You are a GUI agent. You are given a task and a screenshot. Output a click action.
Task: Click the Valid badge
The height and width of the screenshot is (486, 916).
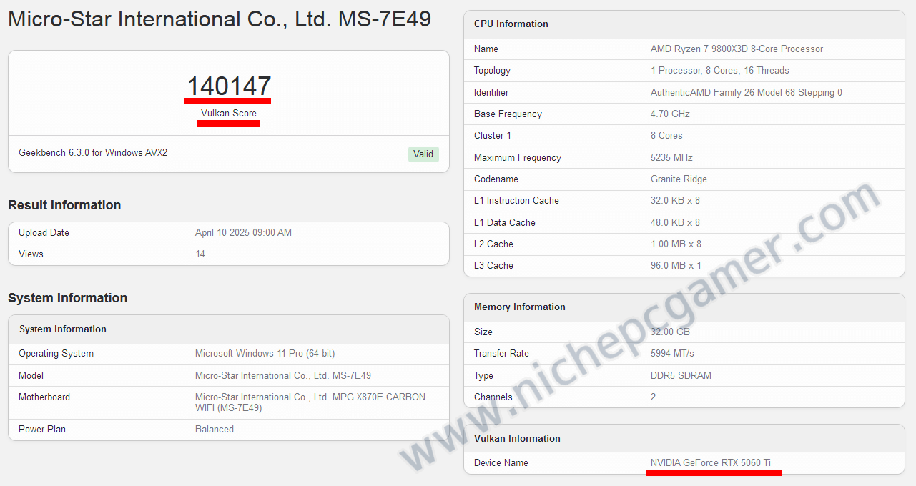(x=423, y=154)
